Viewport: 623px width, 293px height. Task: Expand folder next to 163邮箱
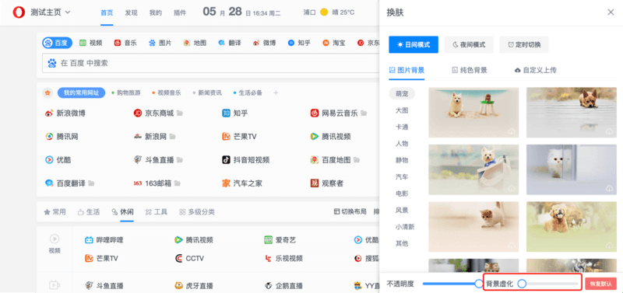[178, 183]
